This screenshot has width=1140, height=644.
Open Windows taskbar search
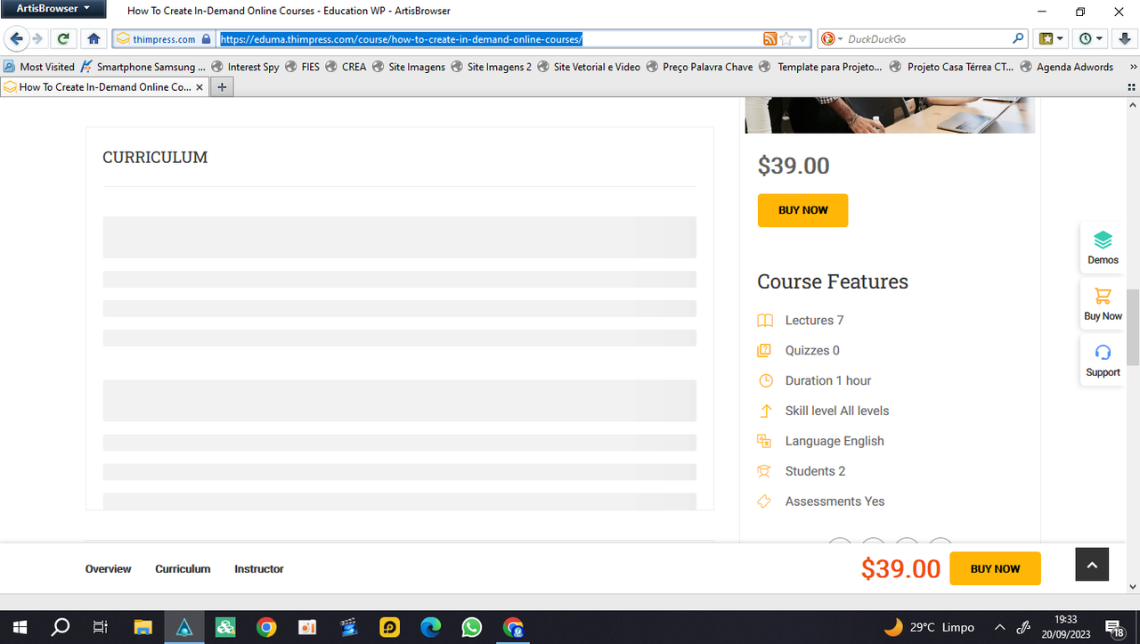61,627
